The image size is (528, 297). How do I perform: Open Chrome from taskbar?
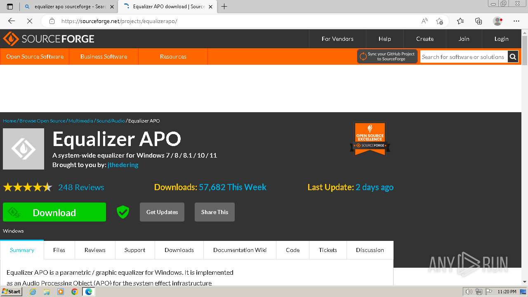click(74, 292)
